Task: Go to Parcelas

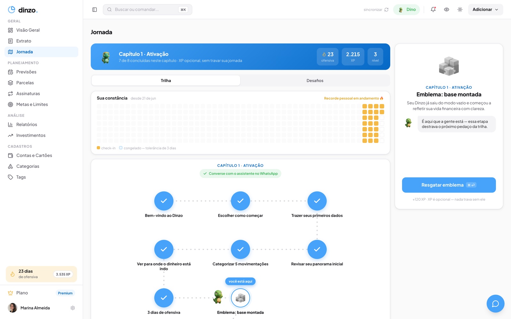Action: pyautogui.click(x=41, y=83)
